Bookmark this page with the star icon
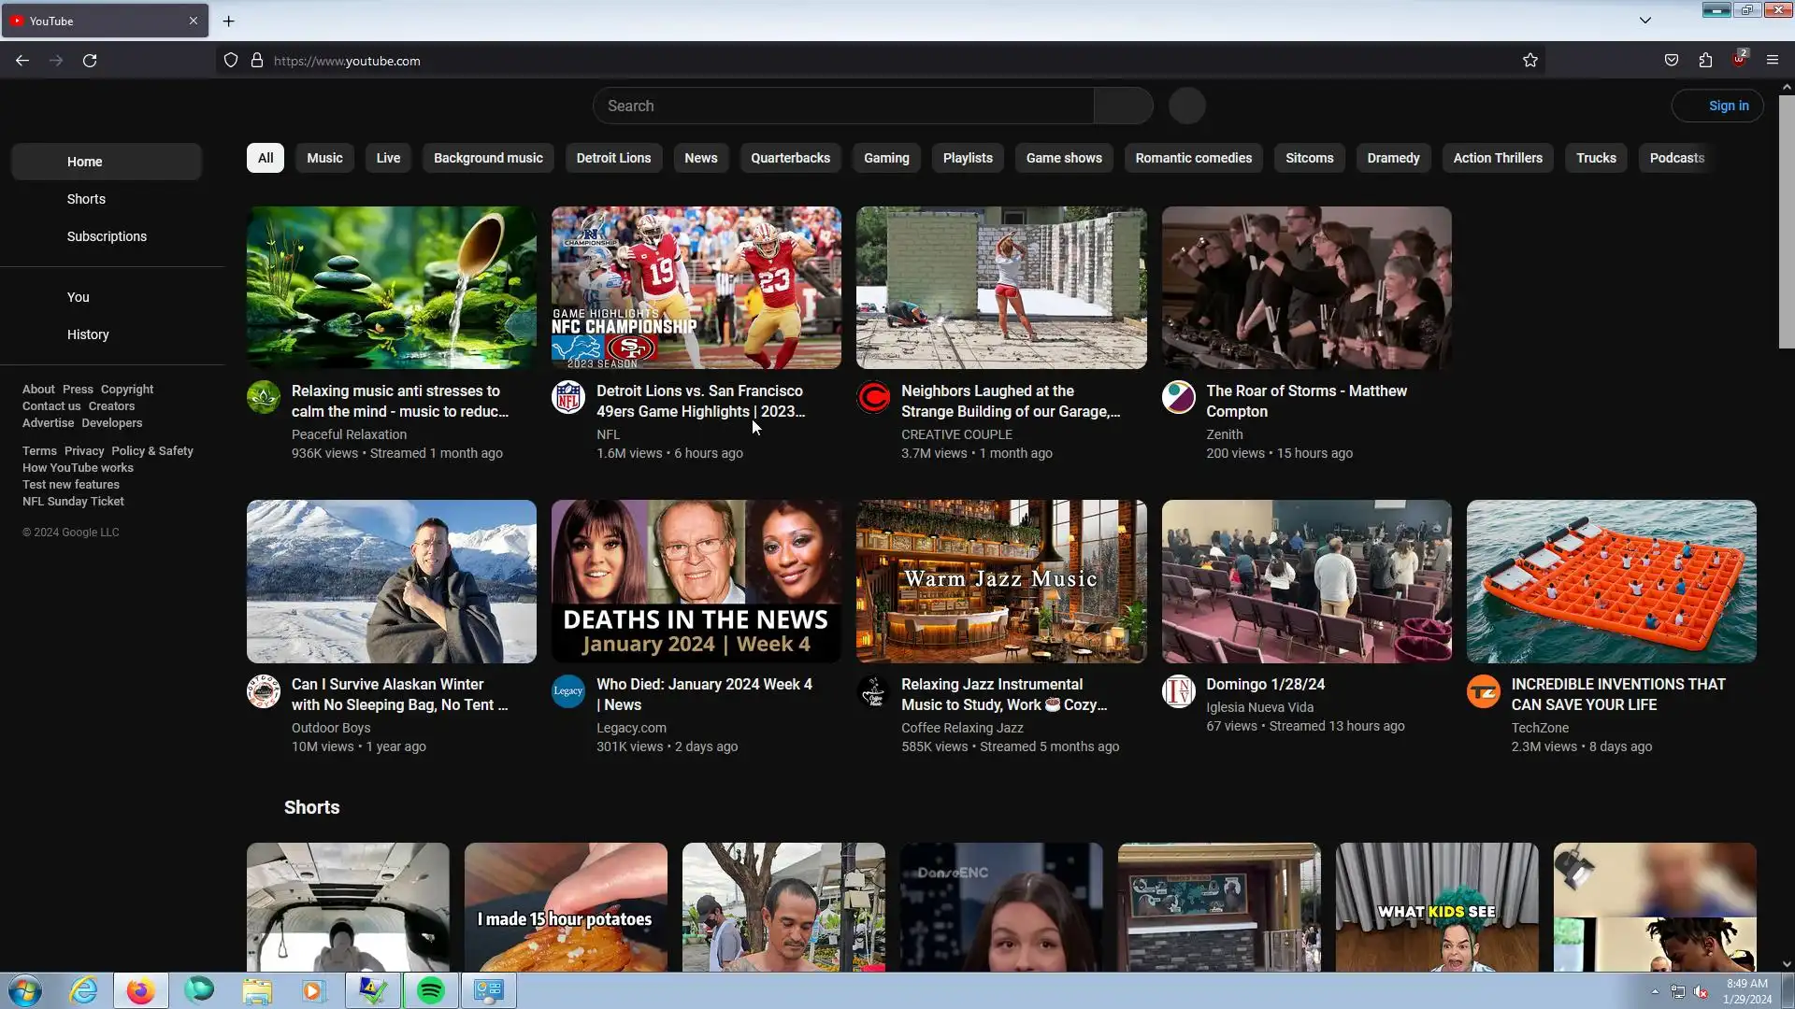1795x1009 pixels. pyautogui.click(x=1529, y=61)
